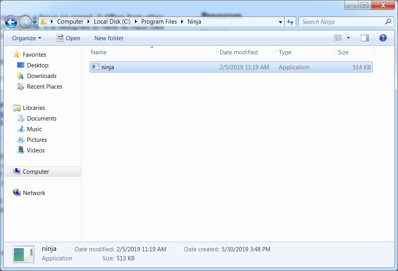The width and height of the screenshot is (398, 271).
Task: Select the ninja application file
Action: [x=108, y=67]
